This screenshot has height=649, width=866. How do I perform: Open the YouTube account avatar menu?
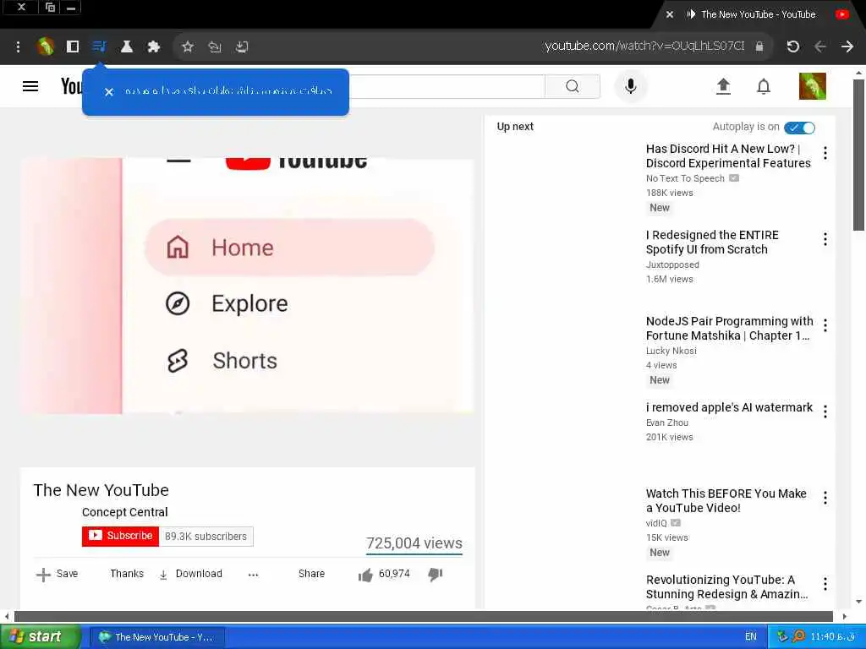coord(813,86)
